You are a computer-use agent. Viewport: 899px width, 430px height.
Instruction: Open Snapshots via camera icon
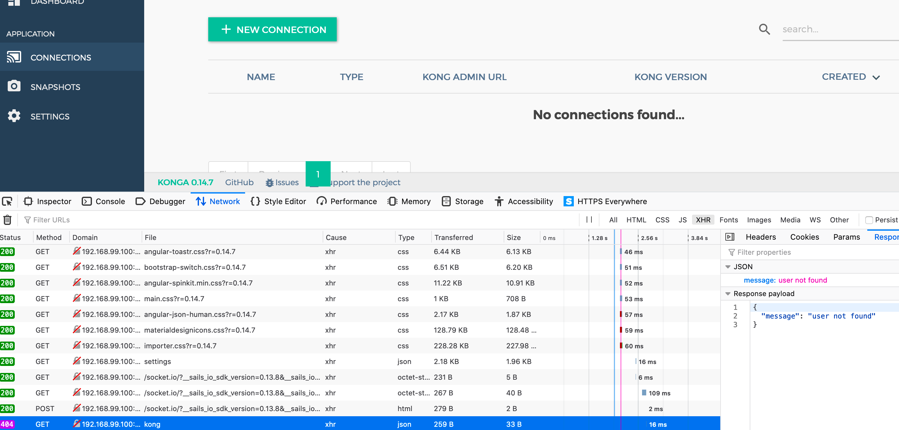(x=14, y=87)
